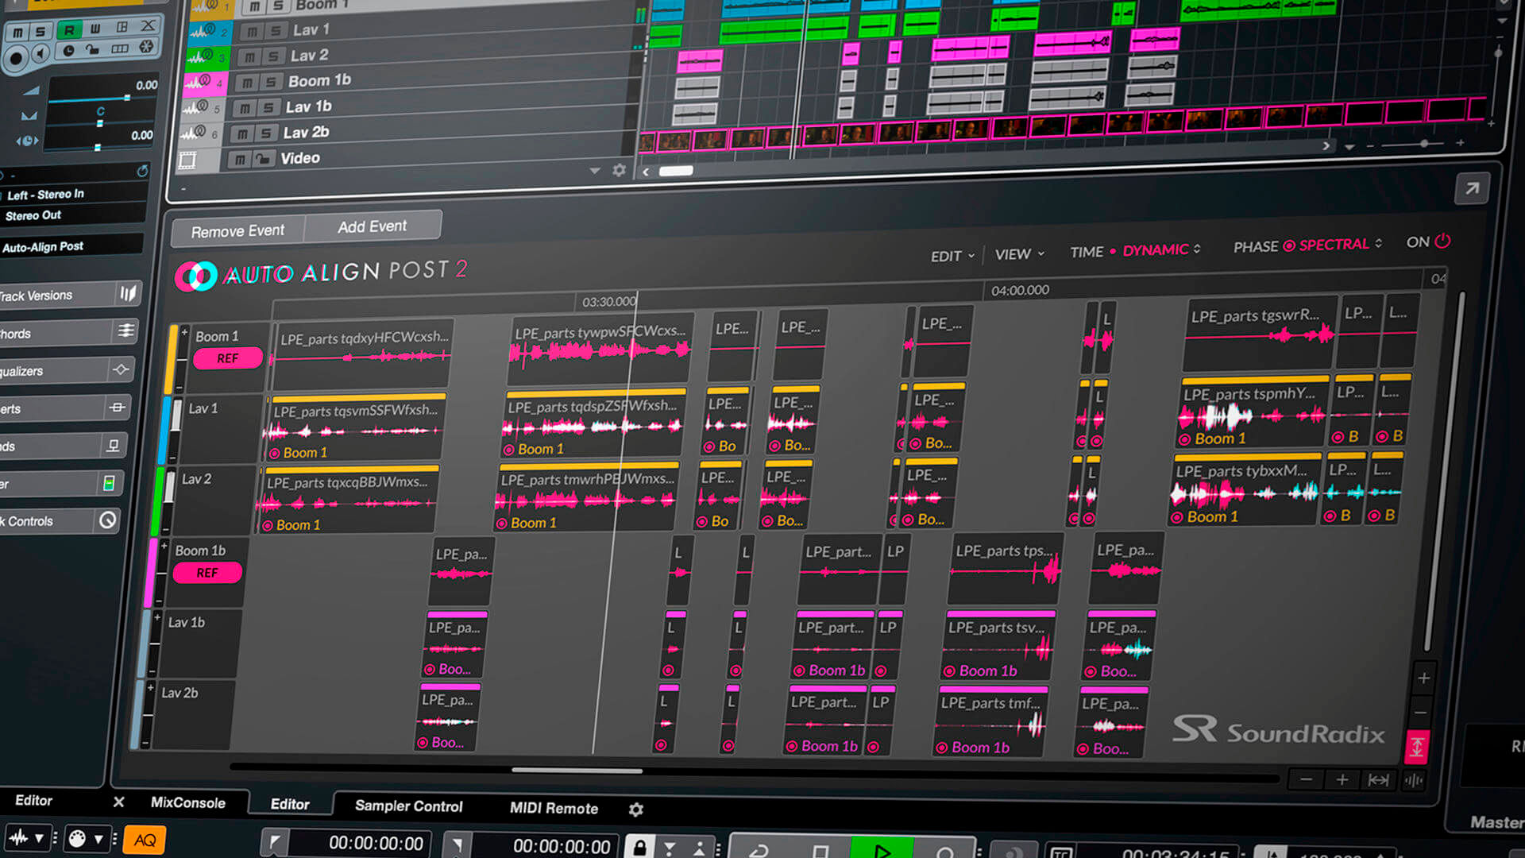Image resolution: width=1525 pixels, height=858 pixels.
Task: Toggle REF on the Boom 1 track
Action: [227, 358]
